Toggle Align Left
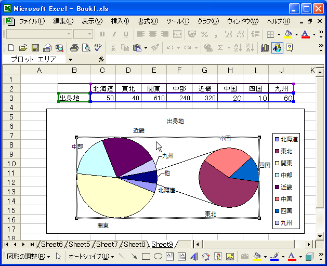 coord(141,34)
